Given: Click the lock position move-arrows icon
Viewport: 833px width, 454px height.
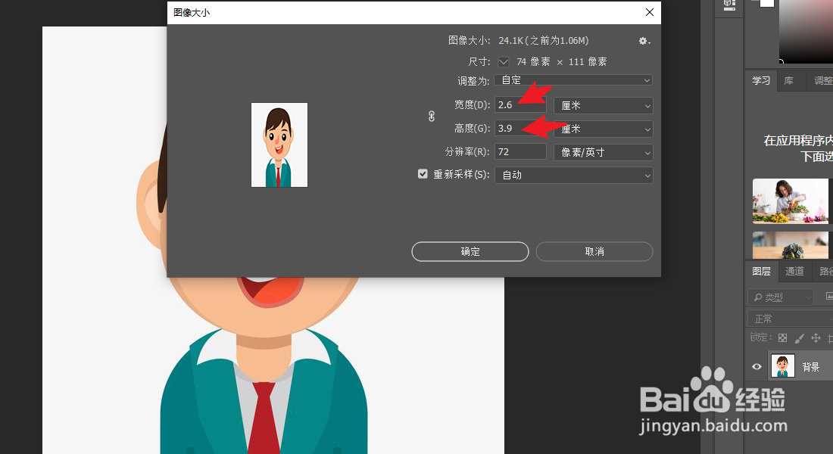Looking at the screenshot, I should point(816,337).
